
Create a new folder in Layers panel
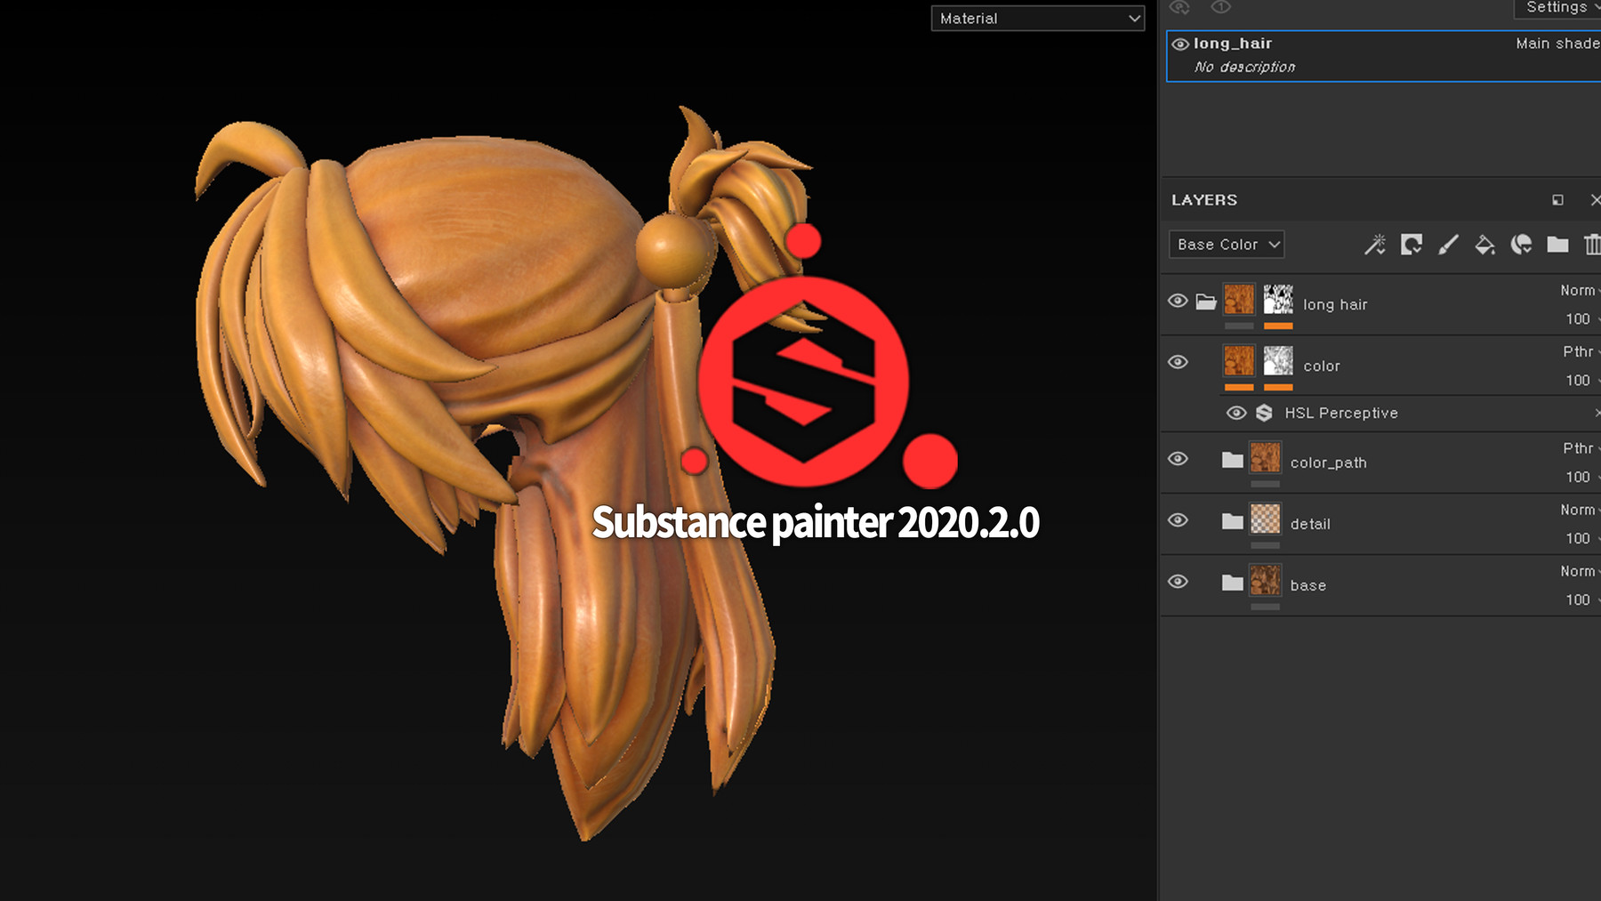click(1557, 245)
